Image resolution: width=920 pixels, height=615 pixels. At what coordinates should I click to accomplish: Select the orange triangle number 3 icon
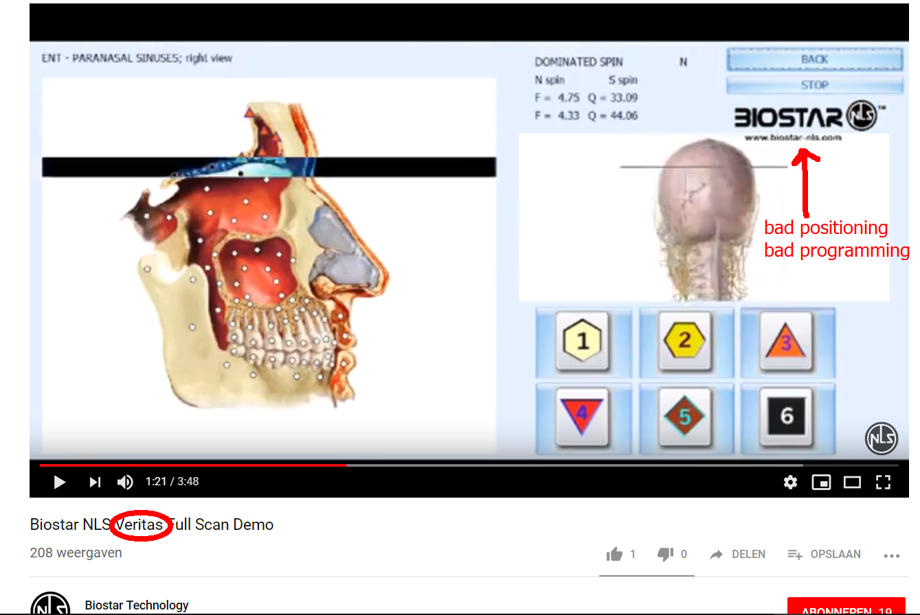pyautogui.click(x=787, y=340)
